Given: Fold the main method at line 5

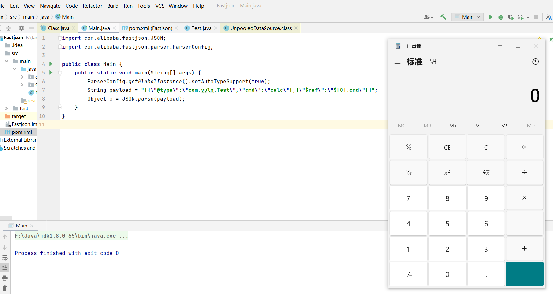Looking at the screenshot, I should (x=60, y=73).
